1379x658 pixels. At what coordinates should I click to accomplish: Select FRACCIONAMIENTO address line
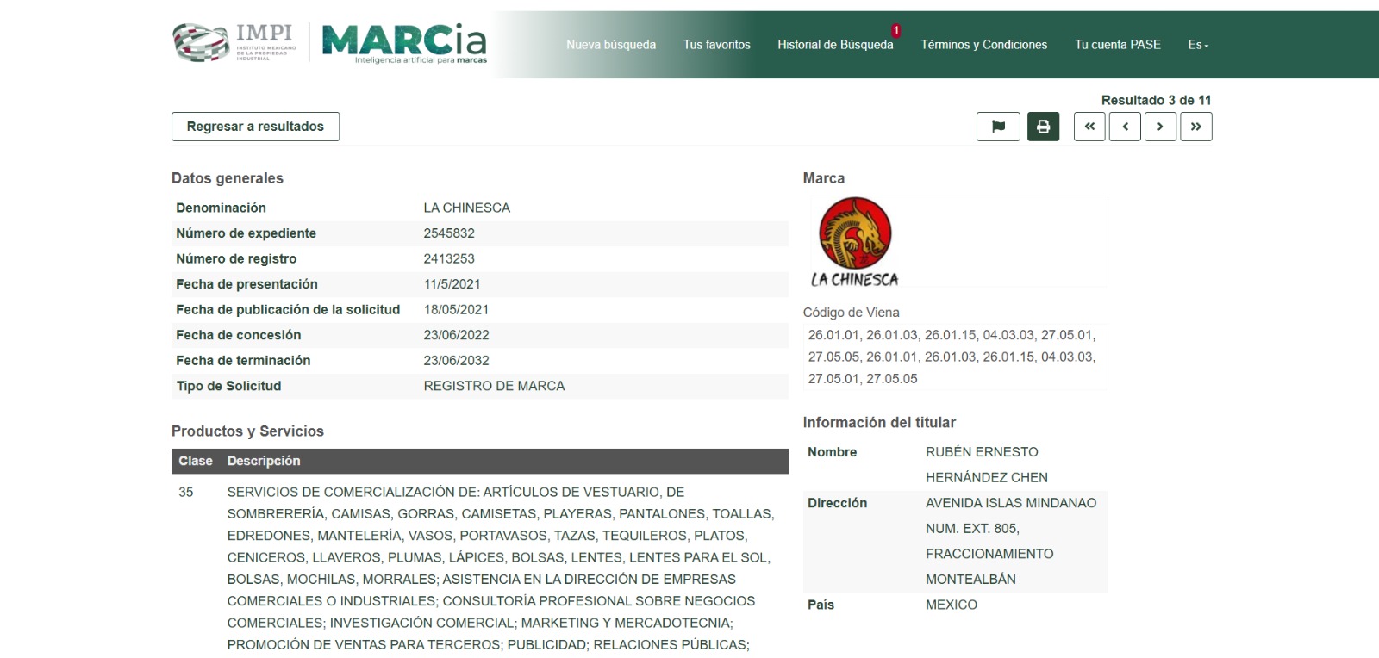coord(989,554)
